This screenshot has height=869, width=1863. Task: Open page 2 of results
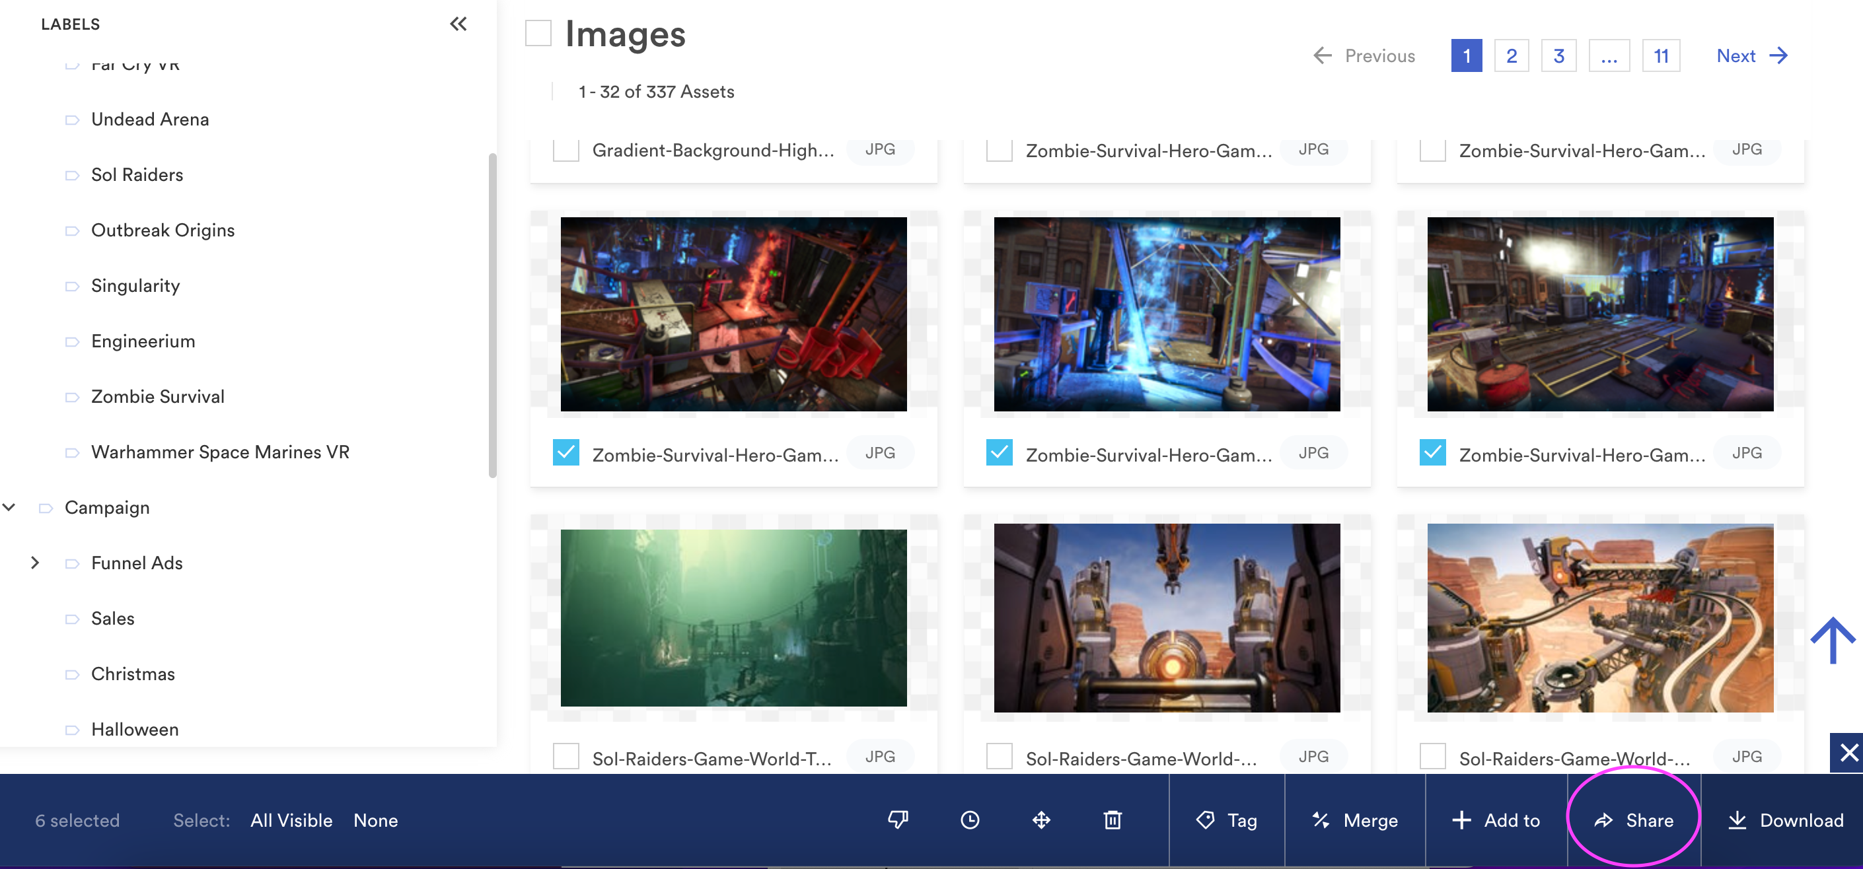(1511, 55)
